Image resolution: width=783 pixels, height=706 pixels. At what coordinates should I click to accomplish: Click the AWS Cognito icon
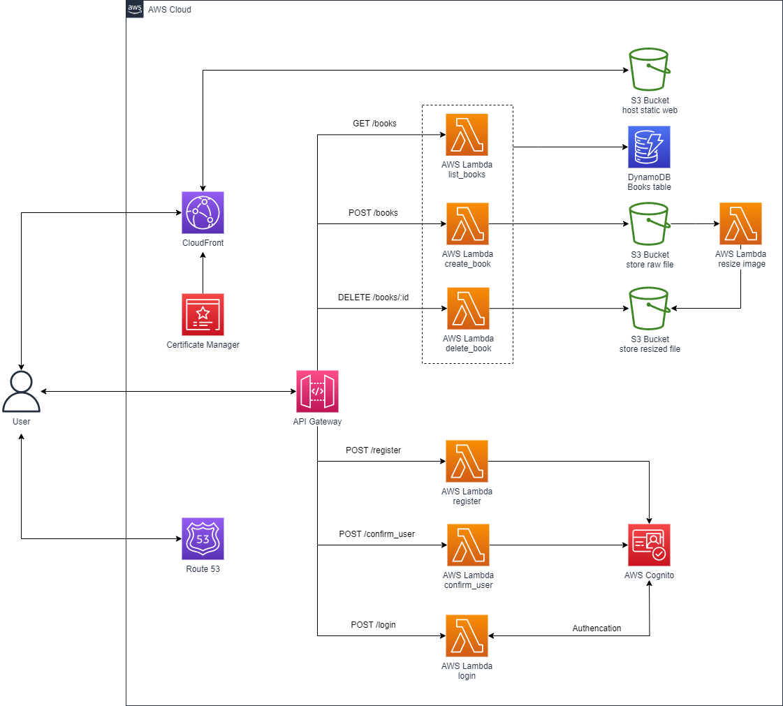[x=649, y=545]
